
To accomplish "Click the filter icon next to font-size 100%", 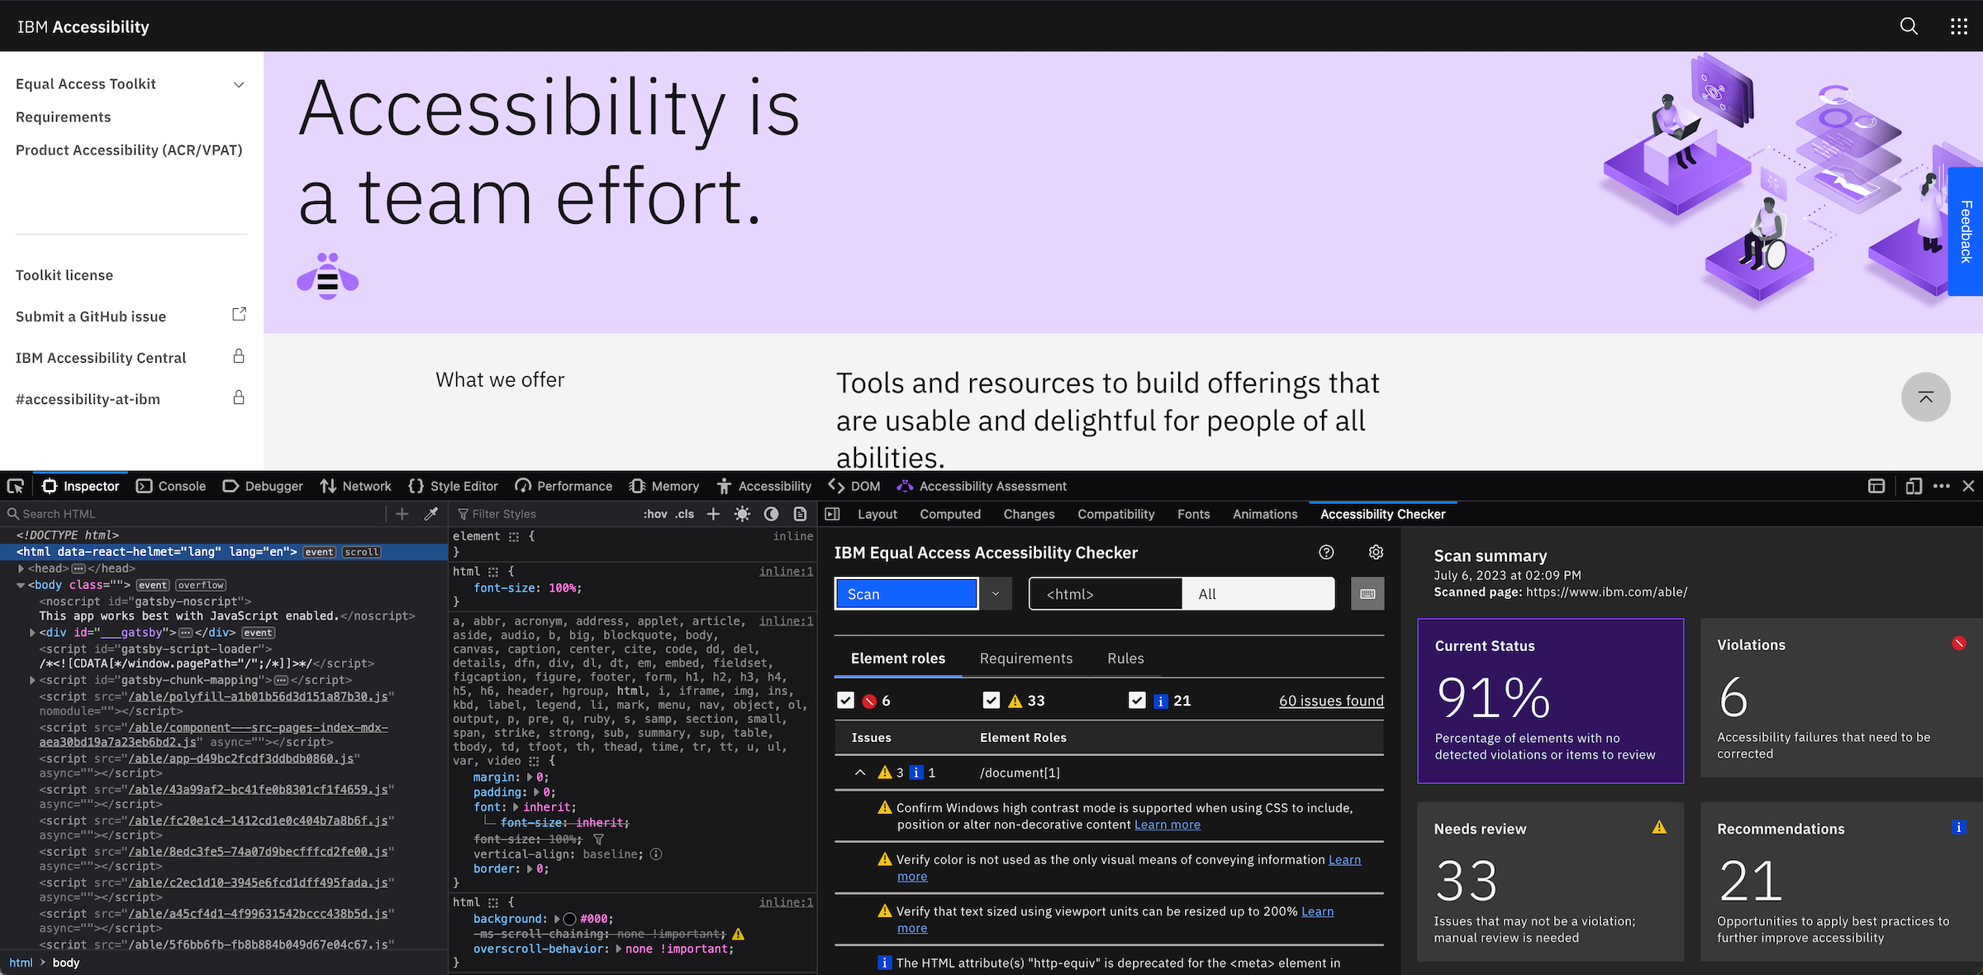I will [599, 839].
